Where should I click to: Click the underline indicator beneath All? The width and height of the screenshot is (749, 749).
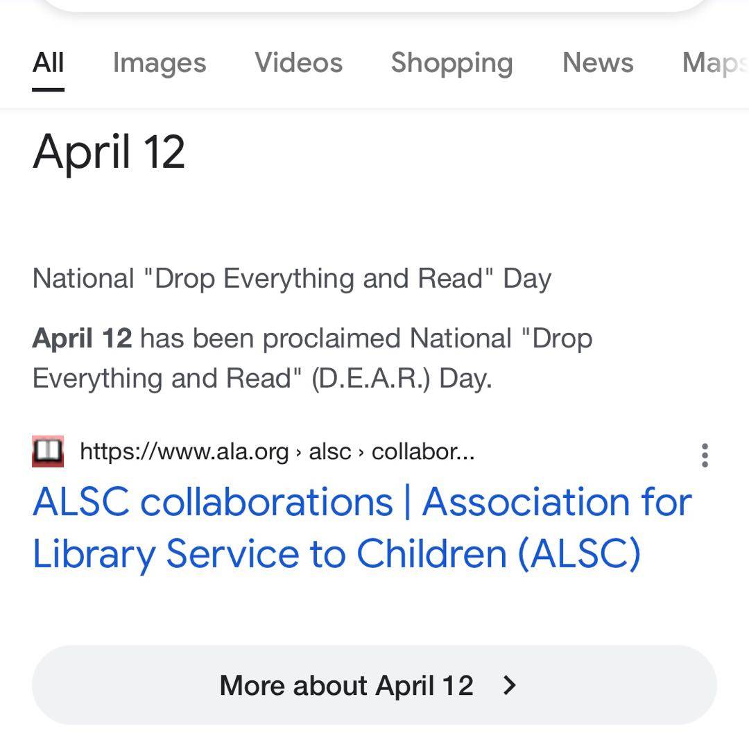coord(48,89)
